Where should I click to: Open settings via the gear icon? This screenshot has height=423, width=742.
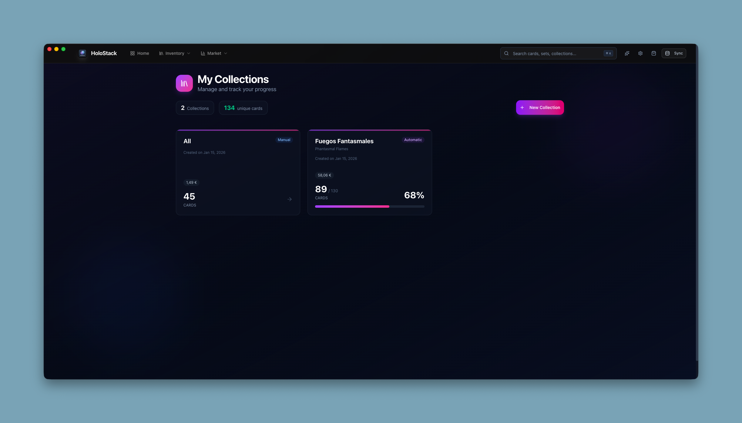coord(640,53)
